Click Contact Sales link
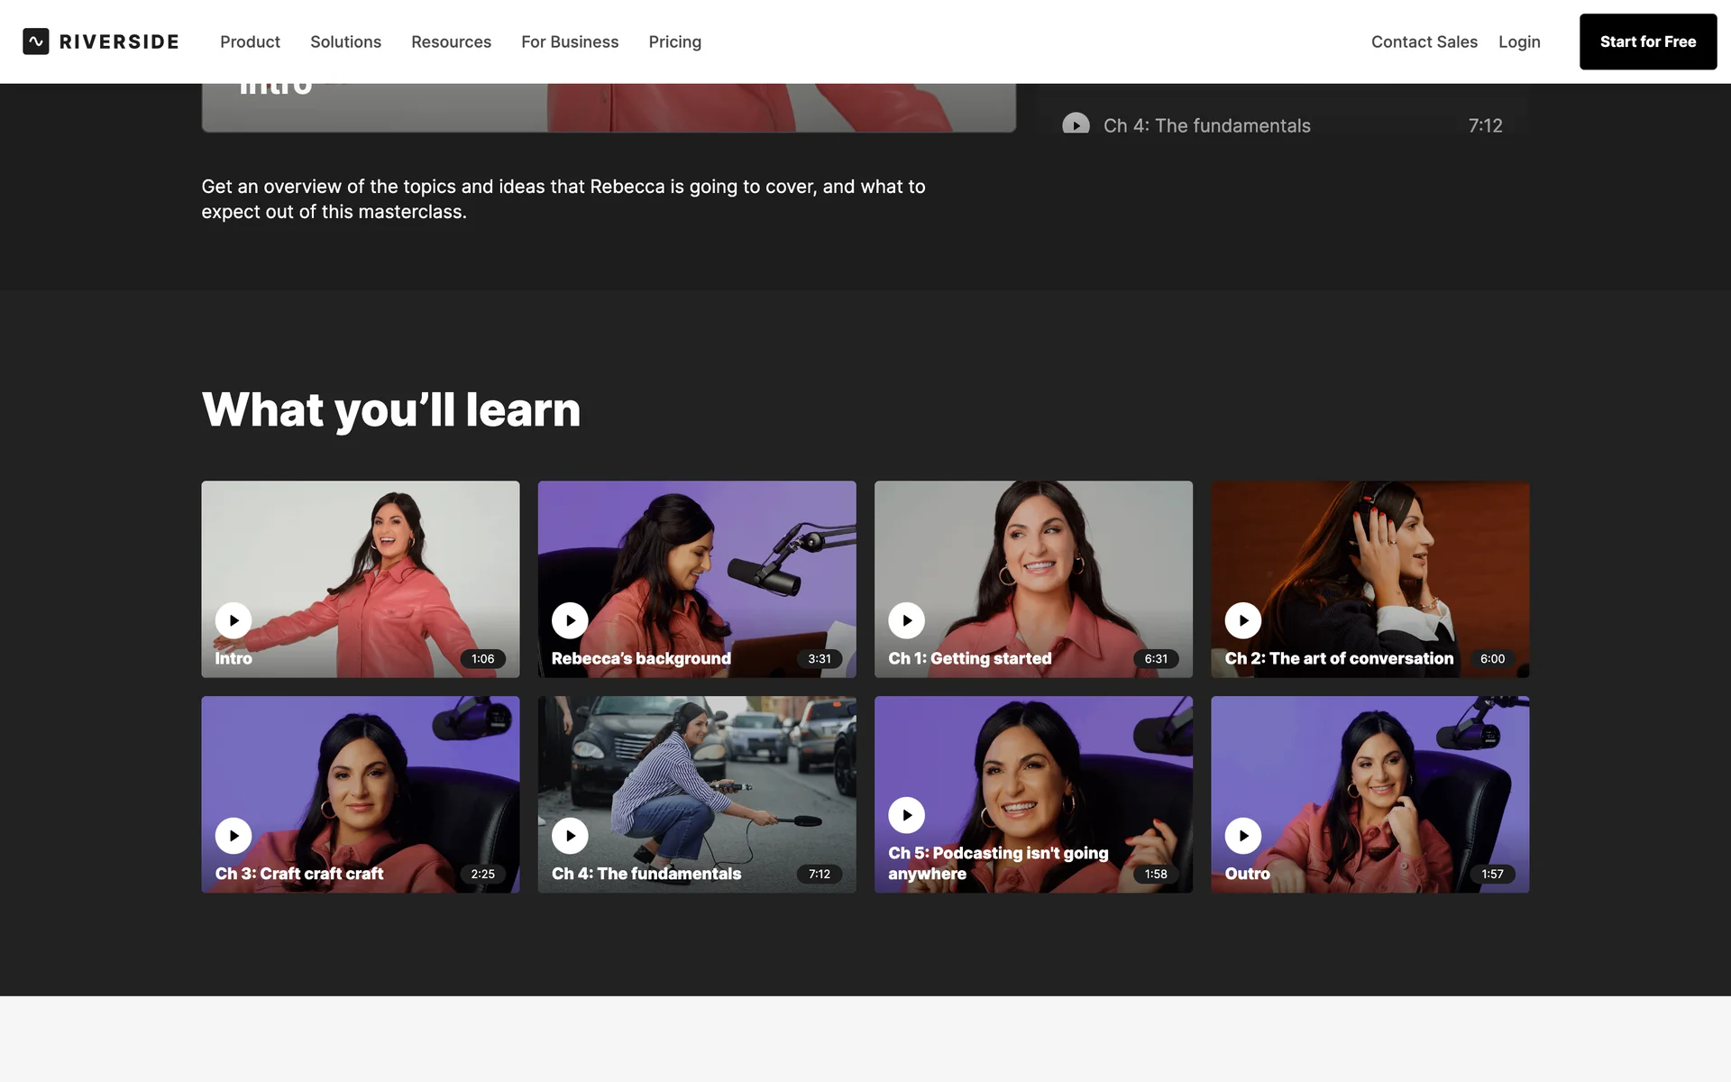1731x1082 pixels. (1424, 41)
